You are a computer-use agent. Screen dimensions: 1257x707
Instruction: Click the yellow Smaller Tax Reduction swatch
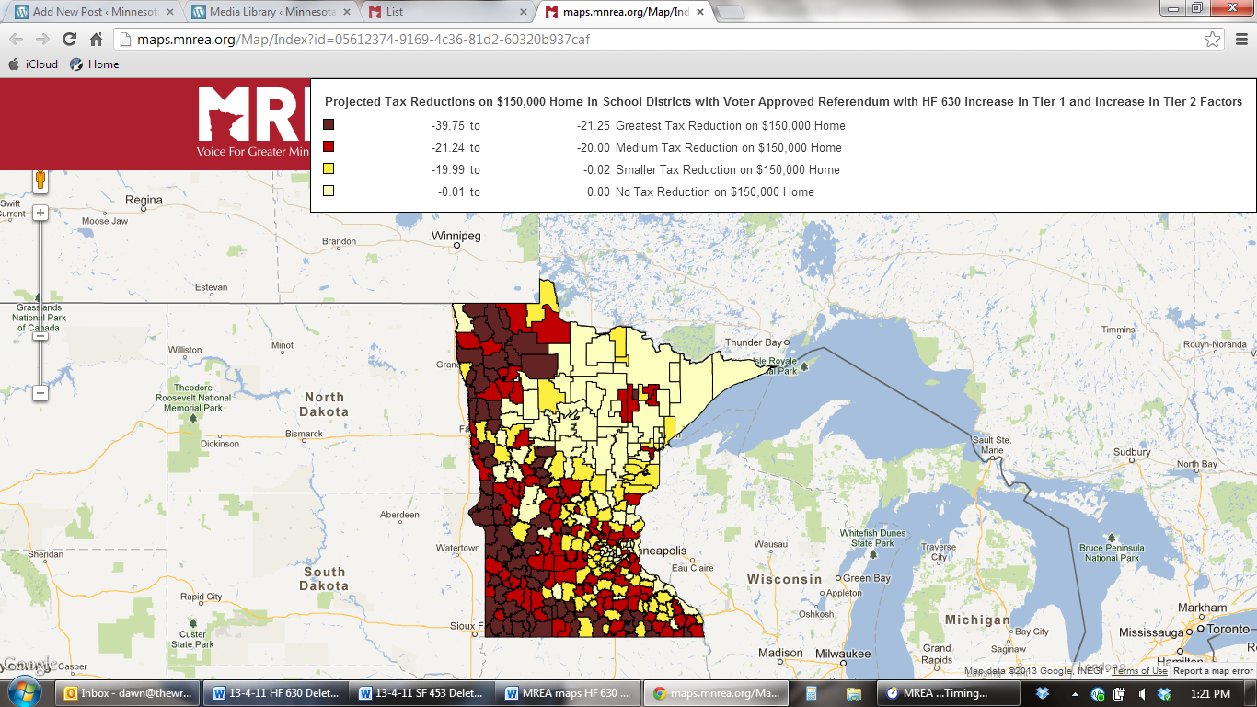[x=329, y=169]
